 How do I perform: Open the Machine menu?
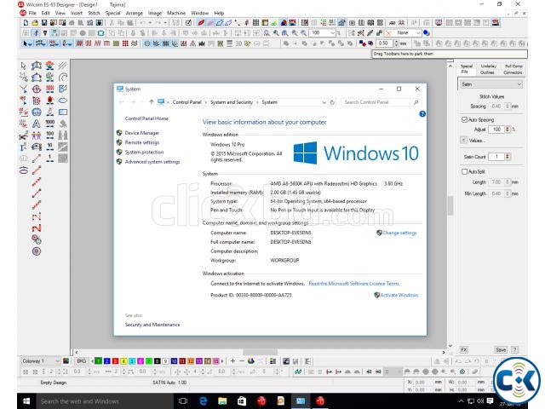pos(176,13)
